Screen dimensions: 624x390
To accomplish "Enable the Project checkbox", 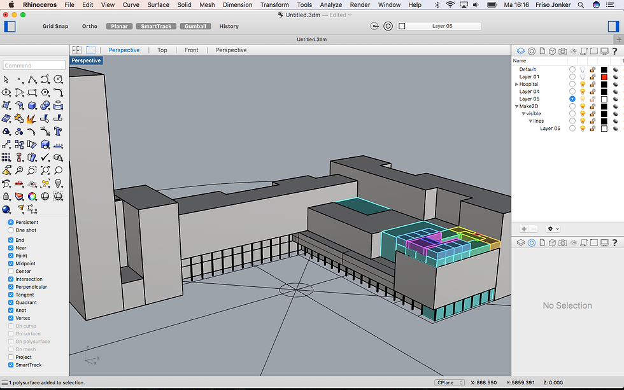I will point(11,357).
